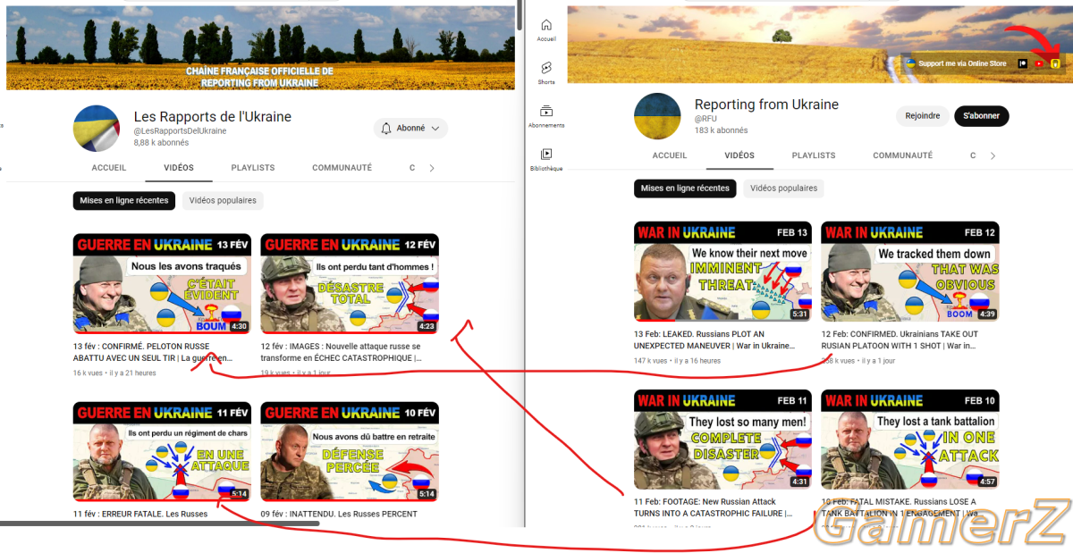The image size is (1073, 553).
Task: Open Bibliothèque in the right window sidebar
Action: click(x=546, y=159)
